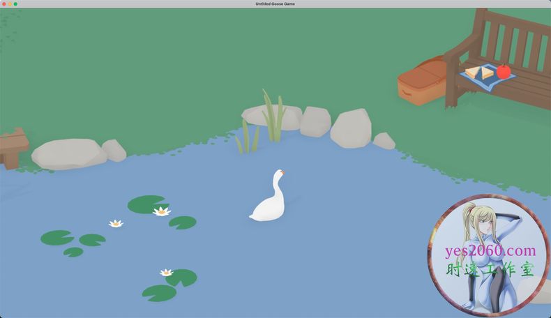Click the blue picnic cloth's front corner

(492, 89)
